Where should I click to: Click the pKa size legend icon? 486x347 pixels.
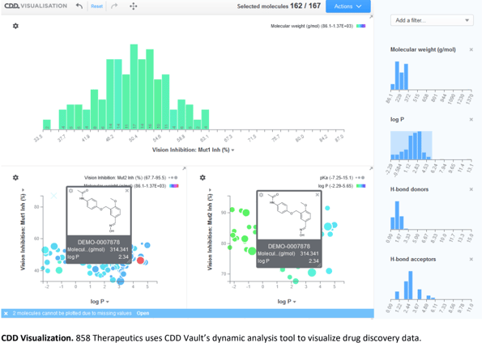(x=360, y=178)
